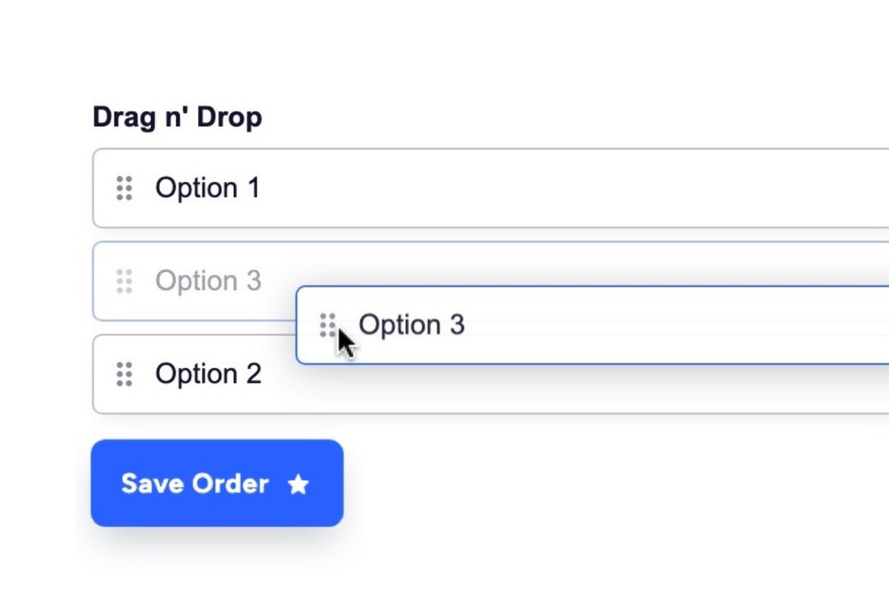Click the Option 2 text label
The width and height of the screenshot is (889, 592).
pyautogui.click(x=209, y=374)
